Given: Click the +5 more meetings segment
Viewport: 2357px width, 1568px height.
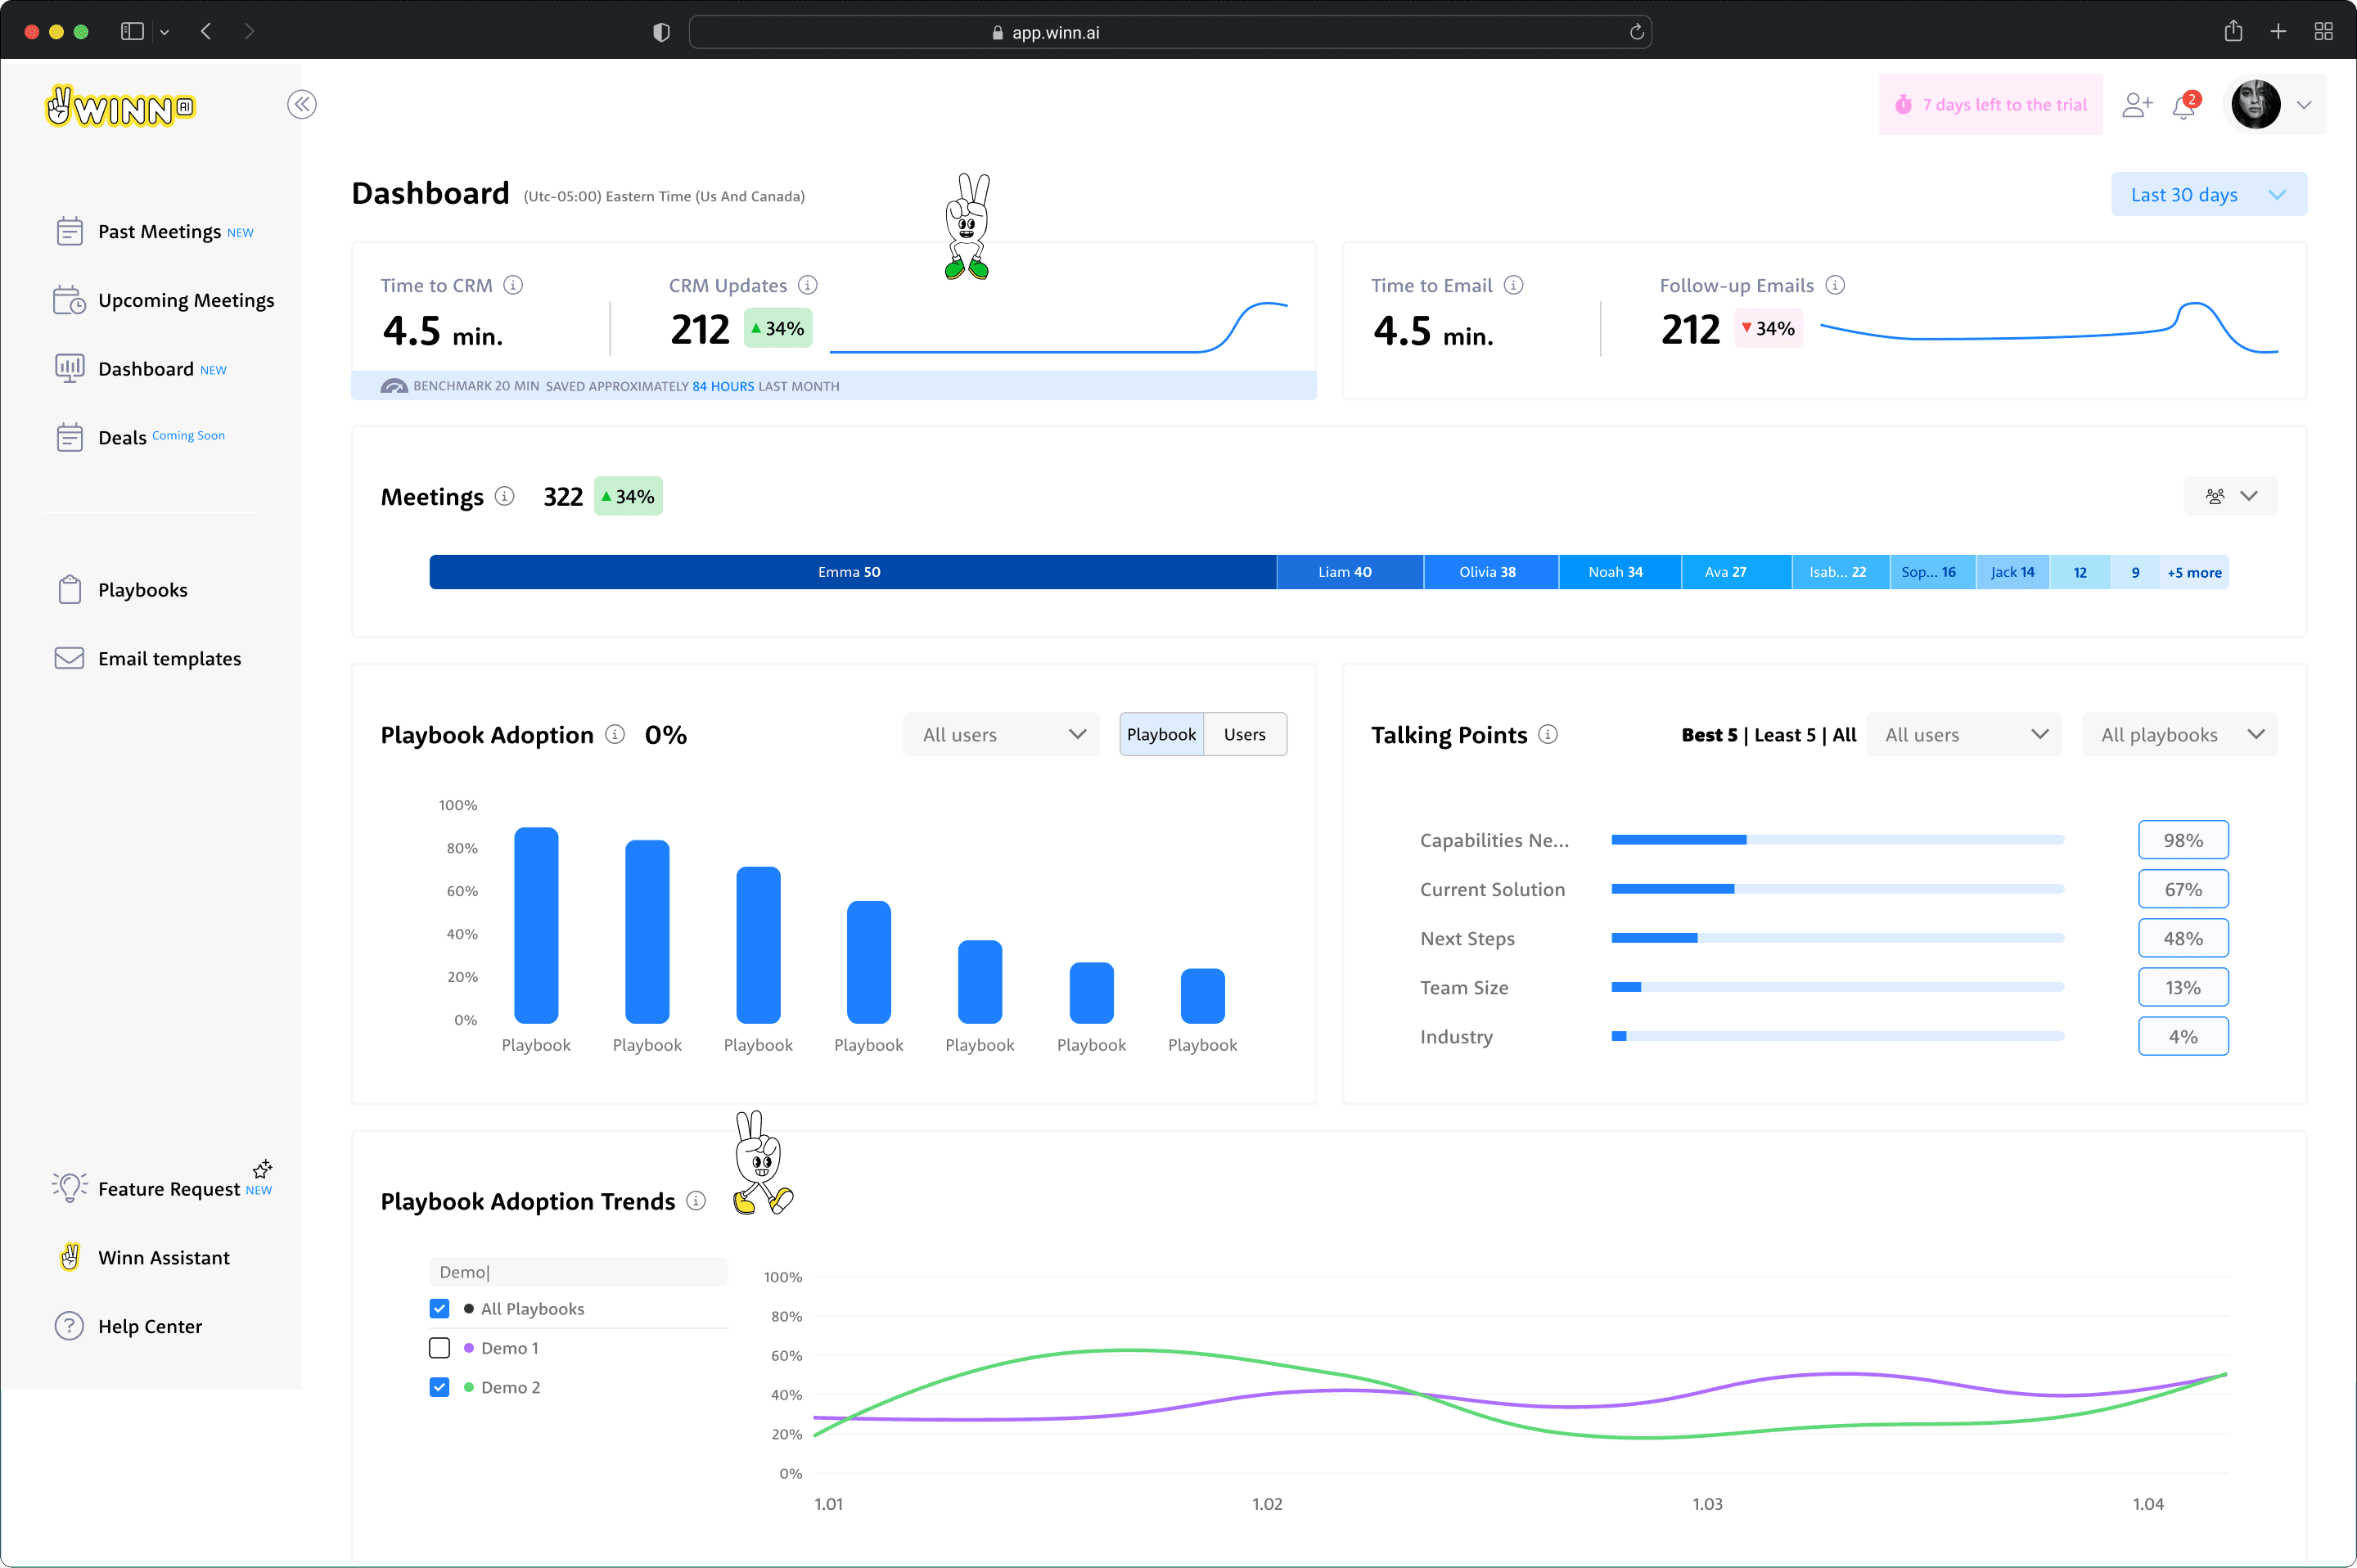Looking at the screenshot, I should [2193, 572].
